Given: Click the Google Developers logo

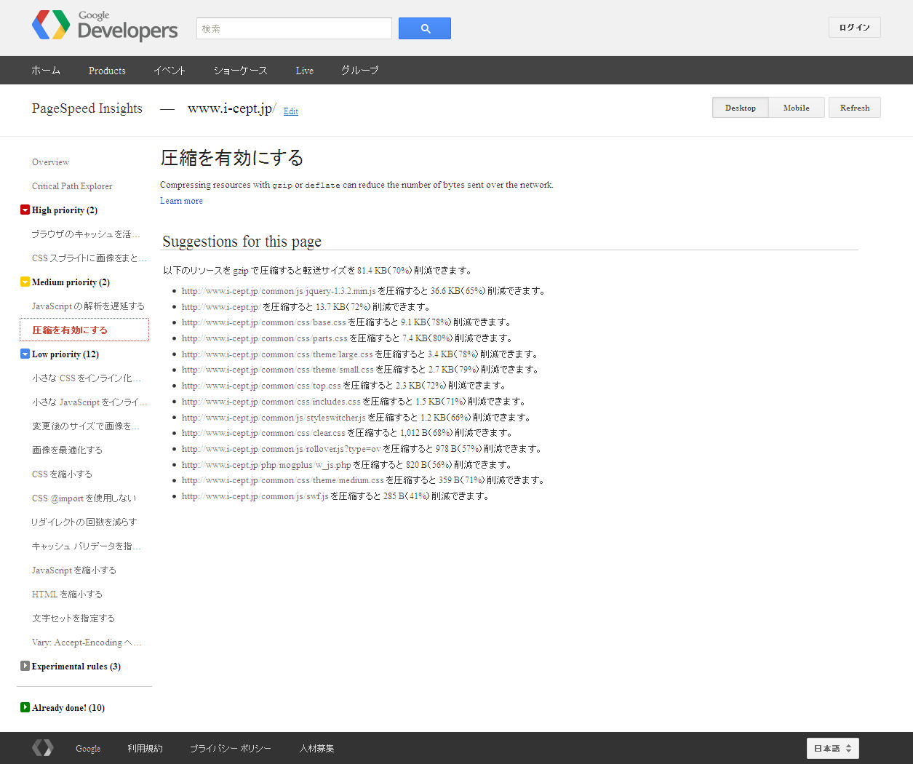Looking at the screenshot, I should (105, 26).
